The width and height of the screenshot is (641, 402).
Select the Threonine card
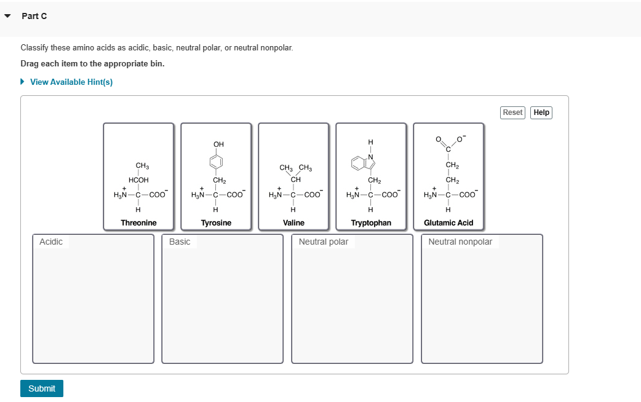click(138, 176)
